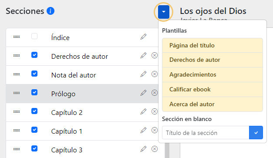The width and height of the screenshot is (273, 158).
Task: Uncheck the Capítulo 3 checkbox
Action: [x=34, y=148]
